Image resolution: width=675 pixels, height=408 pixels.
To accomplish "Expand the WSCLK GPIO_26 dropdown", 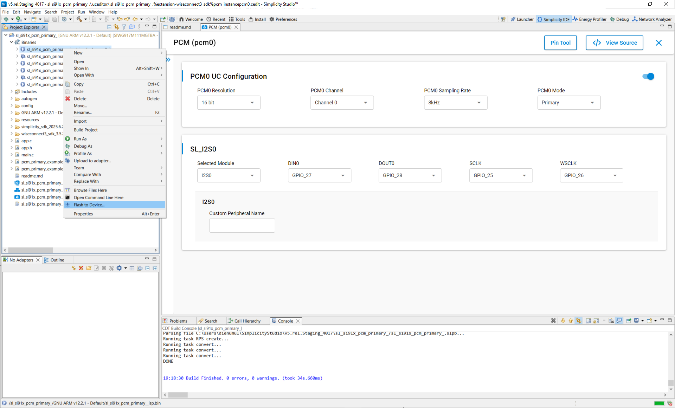I will tap(591, 175).
